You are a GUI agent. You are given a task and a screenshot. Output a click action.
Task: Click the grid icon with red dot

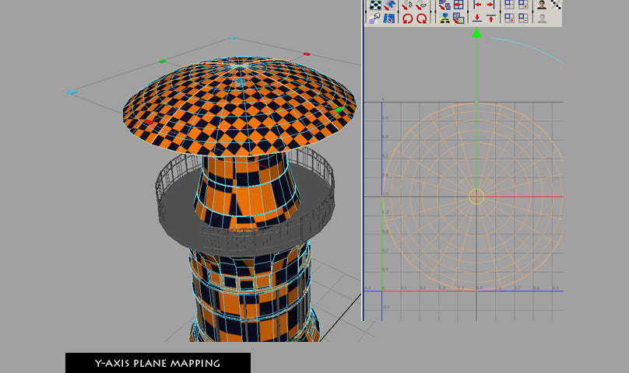(x=509, y=18)
